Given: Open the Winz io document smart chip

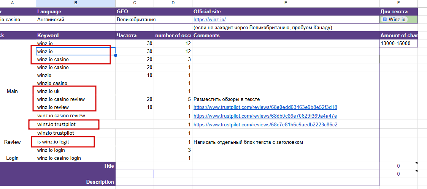Looking at the screenshot, I should coord(394,20).
